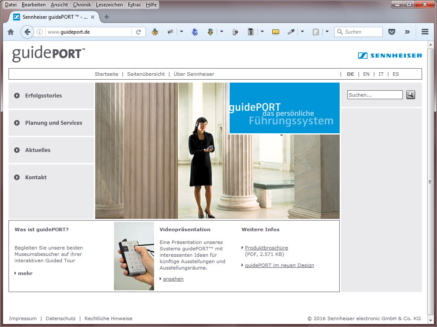Image resolution: width=437 pixels, height=327 pixels.
Task: Click the mehr link under Was ist guidePORT
Action: click(x=25, y=273)
